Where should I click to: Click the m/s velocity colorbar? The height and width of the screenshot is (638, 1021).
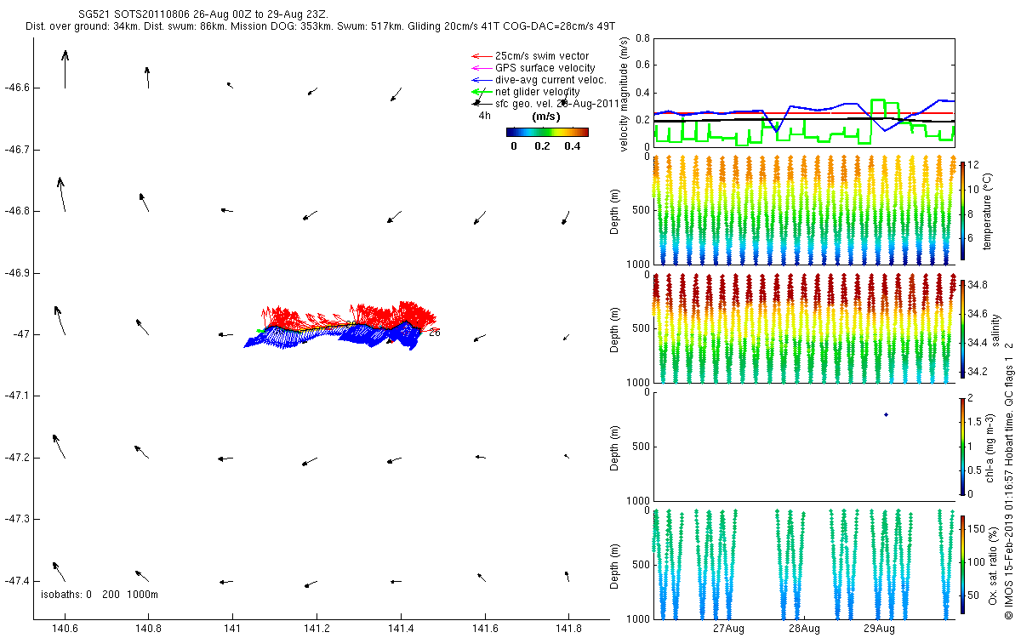coord(547,132)
